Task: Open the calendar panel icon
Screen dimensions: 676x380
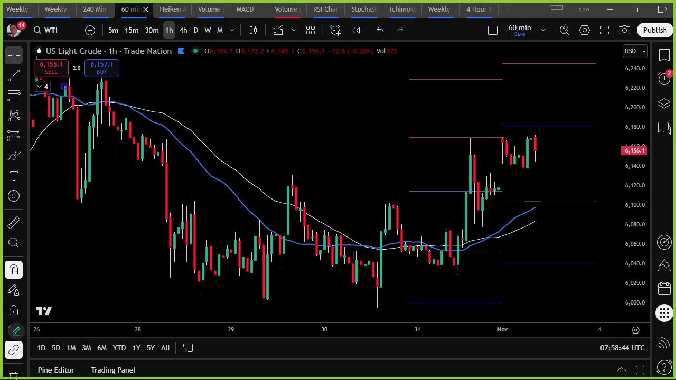Action: coord(664,289)
